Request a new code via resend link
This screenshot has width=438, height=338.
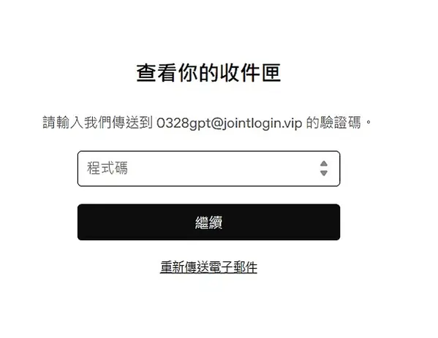[x=208, y=267]
